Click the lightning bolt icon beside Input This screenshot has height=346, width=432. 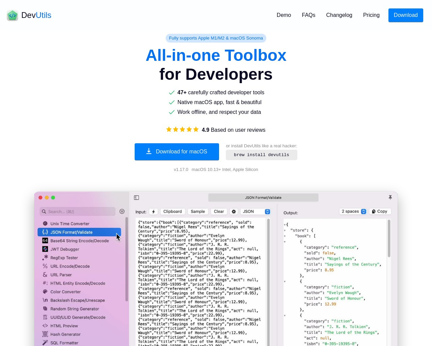(x=154, y=212)
